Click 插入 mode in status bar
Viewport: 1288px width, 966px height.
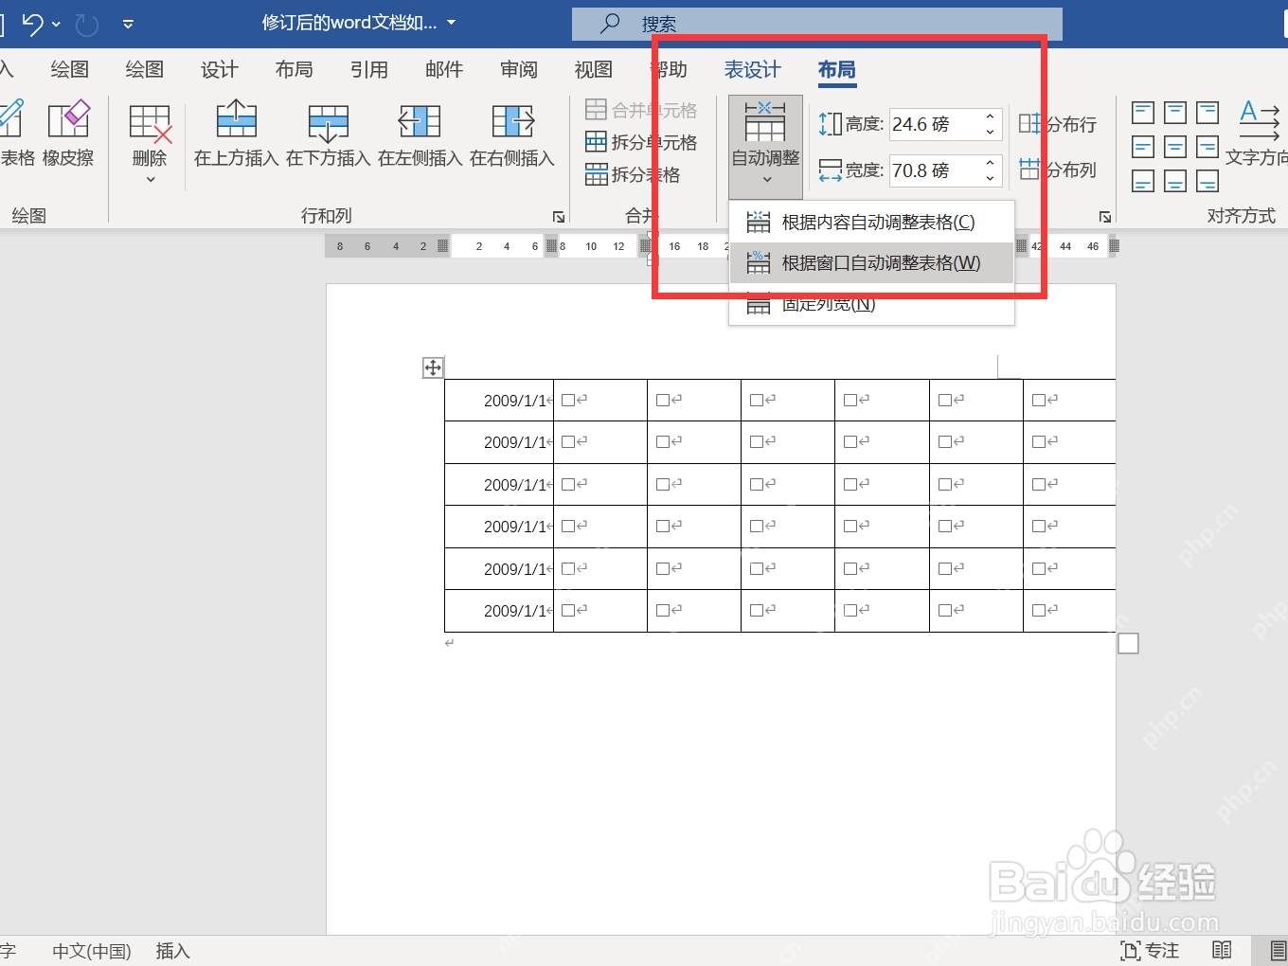172,951
